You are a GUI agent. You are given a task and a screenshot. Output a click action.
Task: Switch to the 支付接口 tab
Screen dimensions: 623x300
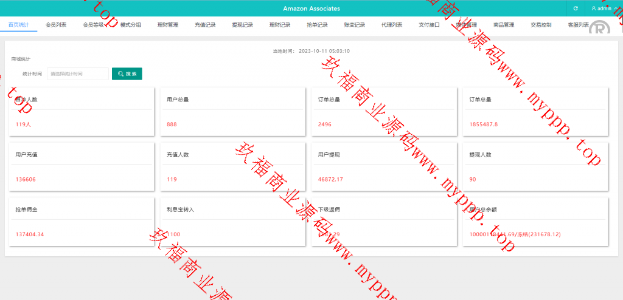point(429,25)
